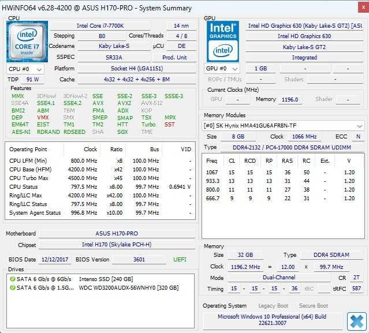Click the ECC N value

click(358, 137)
